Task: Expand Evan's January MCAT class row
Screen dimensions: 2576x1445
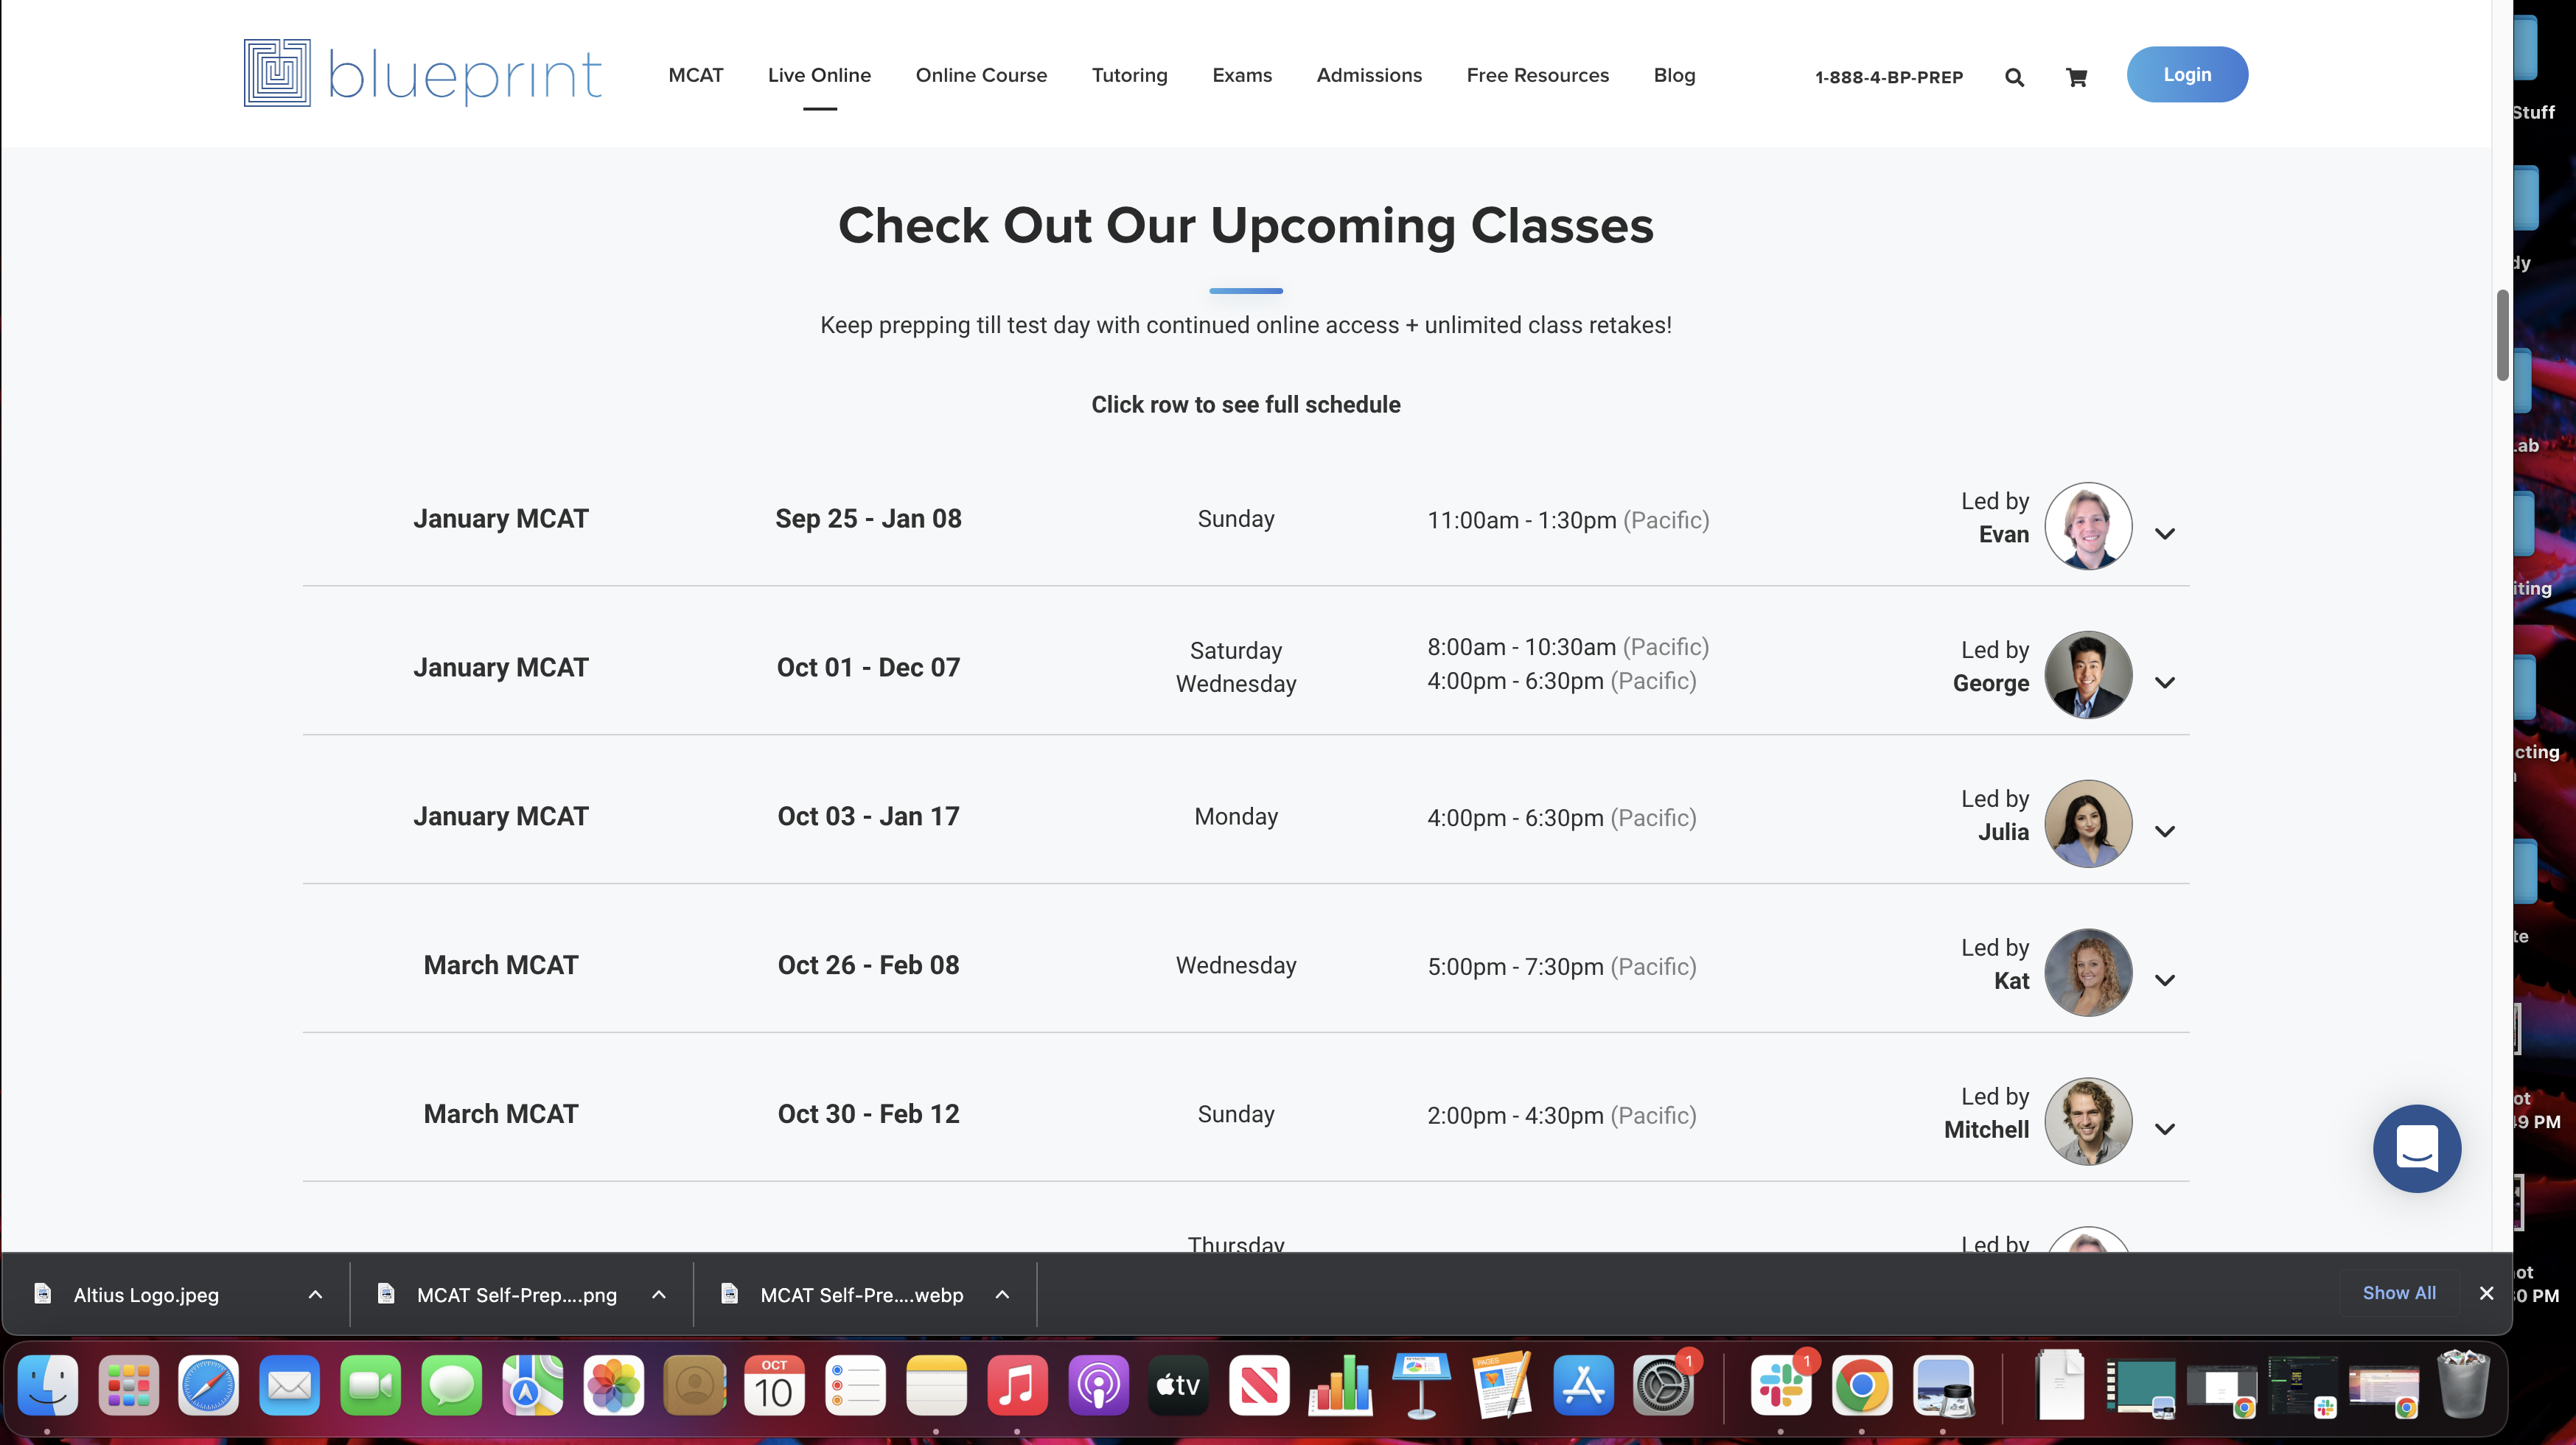Action: [2165, 534]
